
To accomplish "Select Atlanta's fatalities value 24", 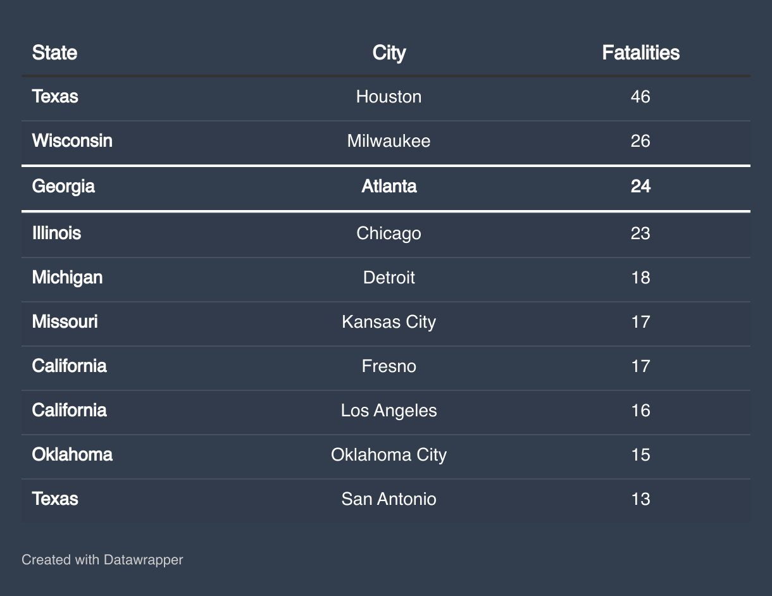I will 640,187.
